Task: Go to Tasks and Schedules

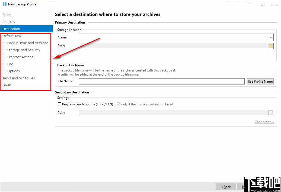Action: click(18, 78)
